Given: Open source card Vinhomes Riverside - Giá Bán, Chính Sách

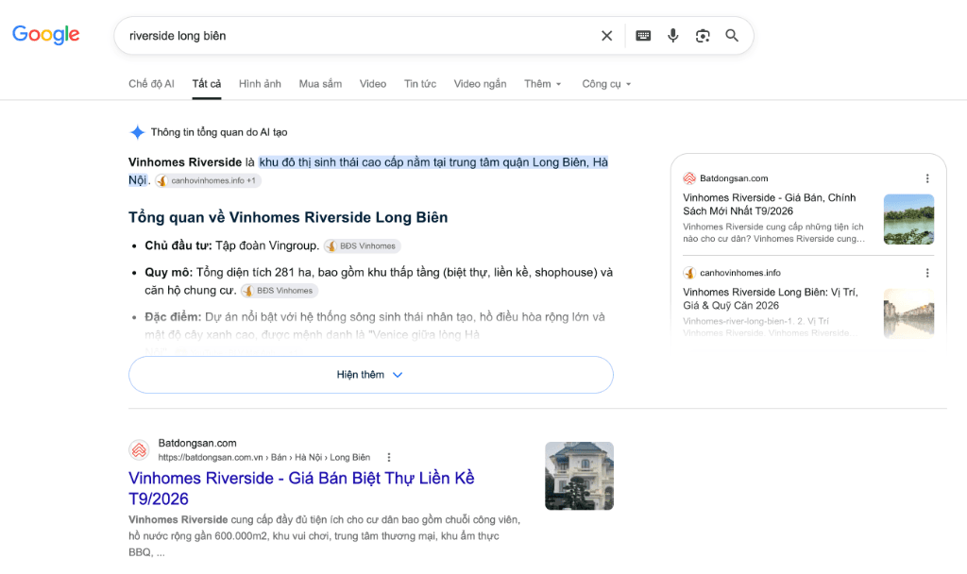Looking at the screenshot, I should pyautogui.click(x=770, y=204).
